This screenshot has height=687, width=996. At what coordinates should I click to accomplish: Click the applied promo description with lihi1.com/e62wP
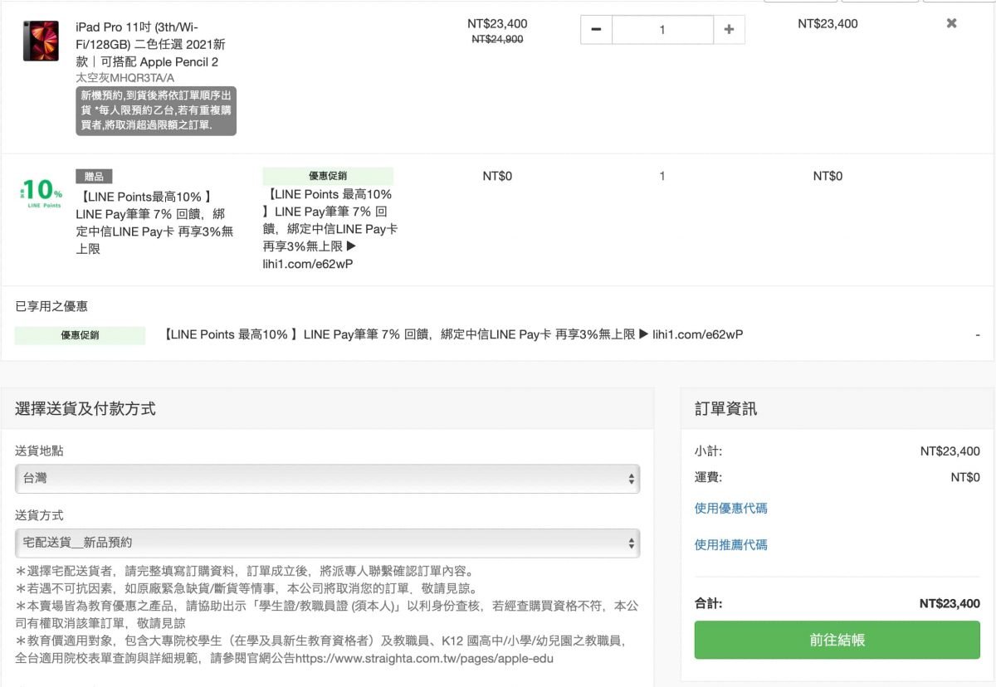pyautogui.click(x=453, y=334)
